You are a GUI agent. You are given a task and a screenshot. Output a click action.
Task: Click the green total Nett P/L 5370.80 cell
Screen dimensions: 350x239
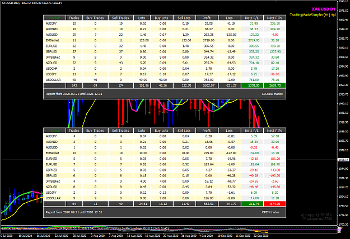(253, 85)
